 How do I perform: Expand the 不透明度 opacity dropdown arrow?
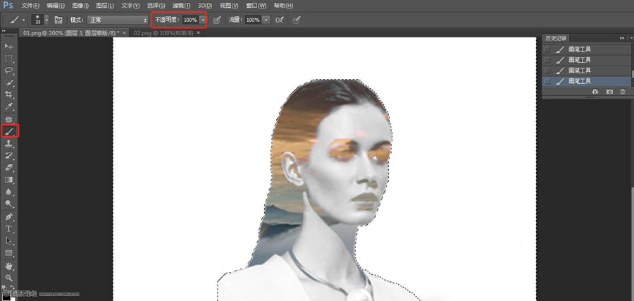[203, 20]
